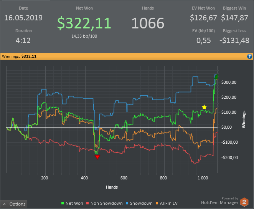The height and width of the screenshot is (209, 254).
Task: Click the EV (bb/100) value 0,55
Action: pos(204,40)
